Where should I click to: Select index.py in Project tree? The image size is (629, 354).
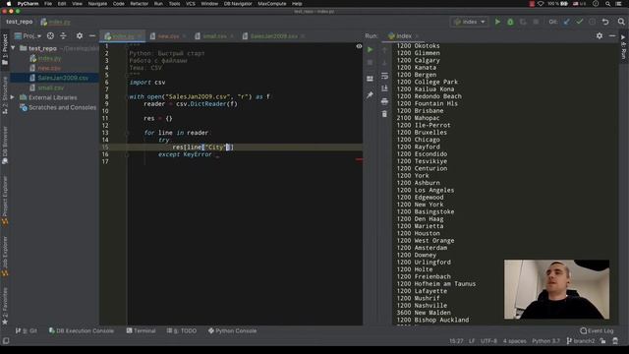49,58
